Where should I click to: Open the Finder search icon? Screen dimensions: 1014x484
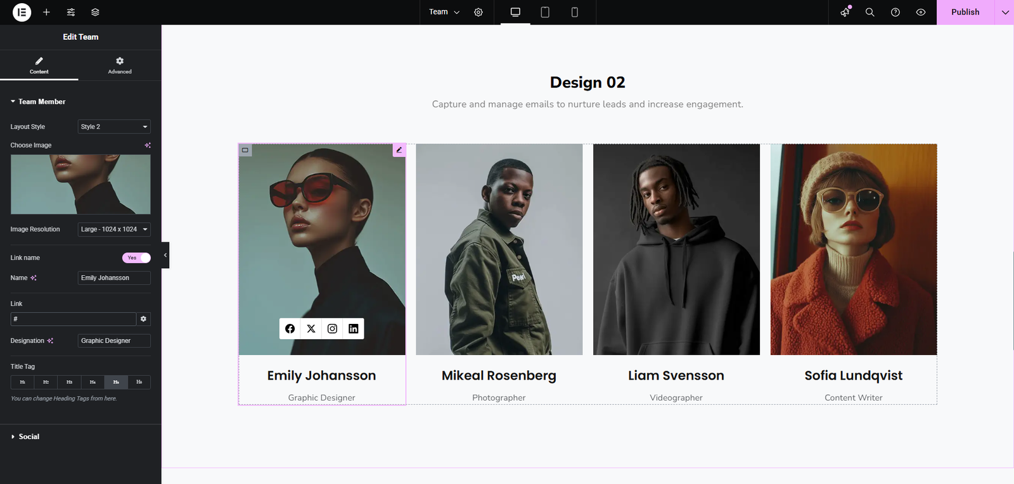click(x=870, y=12)
